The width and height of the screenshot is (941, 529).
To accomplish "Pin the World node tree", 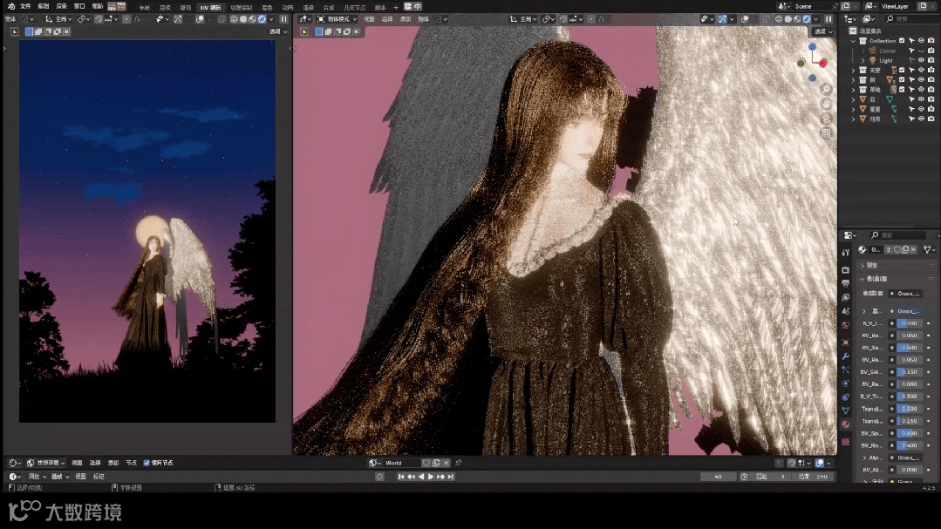I will click(x=459, y=463).
